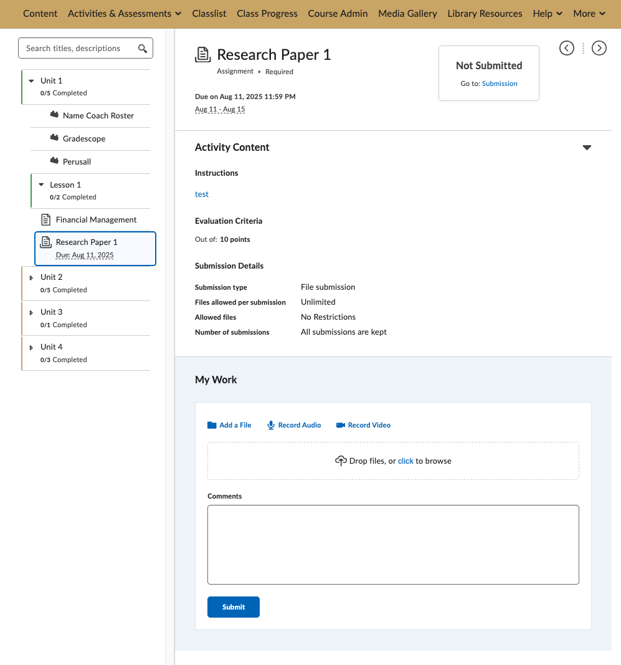Click the search titles input field
The height and width of the screenshot is (665, 621).
coord(78,49)
